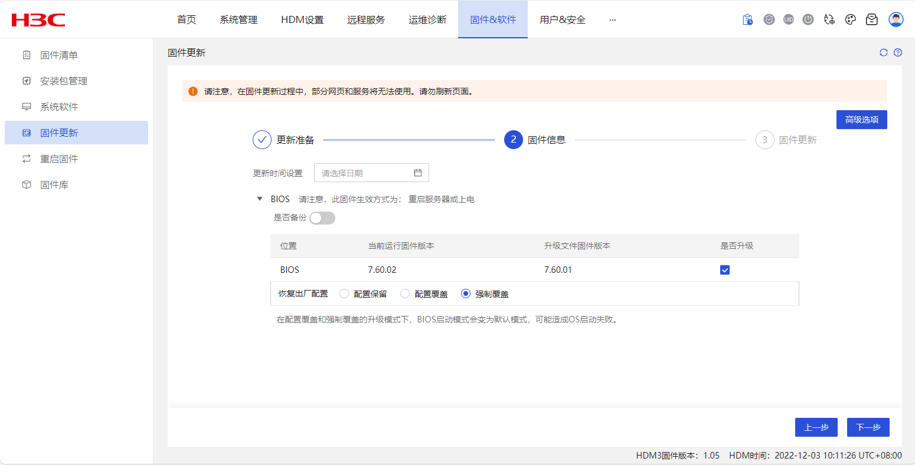Click the 系统软件 monitor icon
915x465 pixels.
pyautogui.click(x=26, y=107)
